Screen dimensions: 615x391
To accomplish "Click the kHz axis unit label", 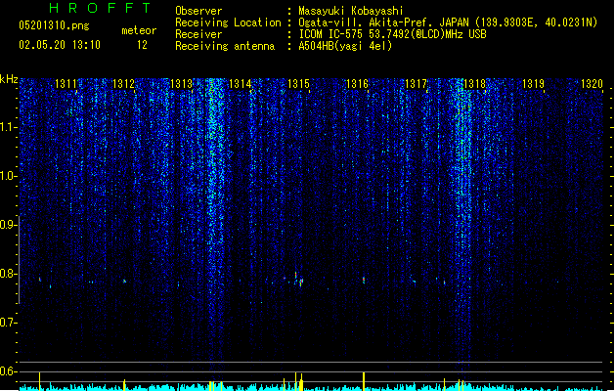I will point(9,79).
